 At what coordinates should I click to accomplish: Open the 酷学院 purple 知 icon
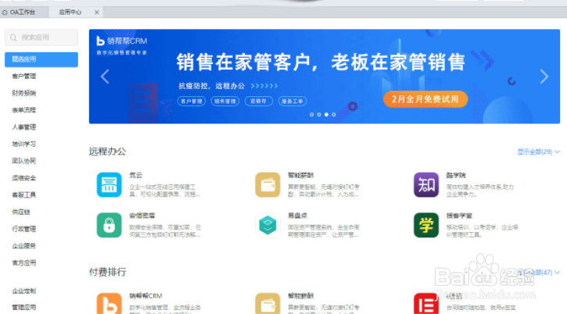point(426,184)
